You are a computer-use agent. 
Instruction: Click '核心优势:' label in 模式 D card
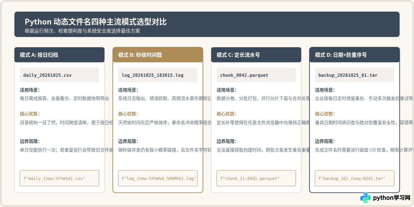coord(325,114)
